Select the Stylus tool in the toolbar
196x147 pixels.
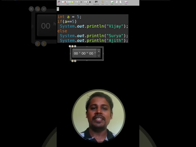(58, 2)
